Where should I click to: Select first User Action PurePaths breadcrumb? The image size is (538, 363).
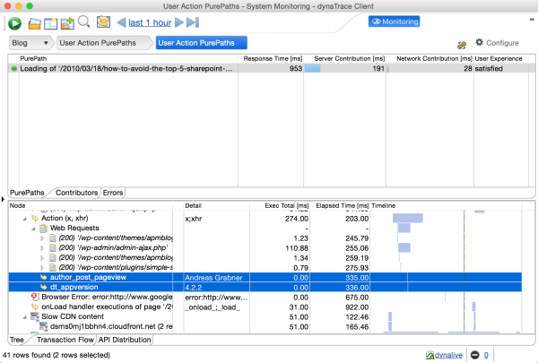click(x=103, y=43)
